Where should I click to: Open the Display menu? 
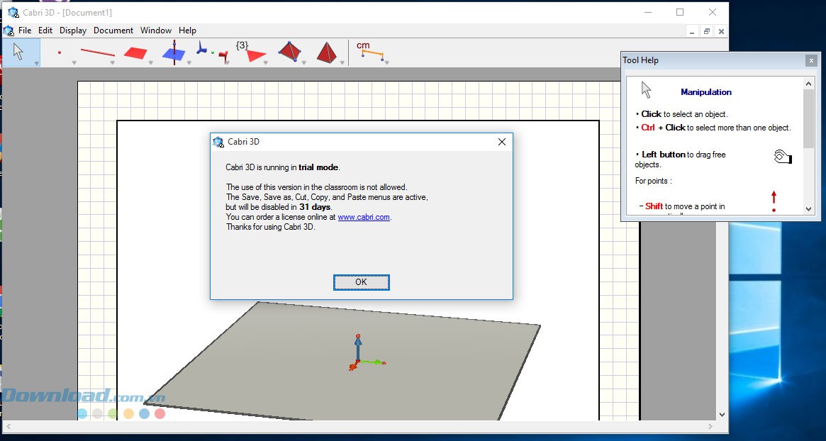(x=73, y=30)
